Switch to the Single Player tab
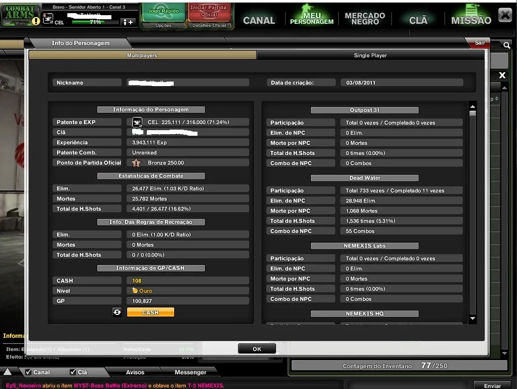This screenshot has width=517, height=389. click(370, 55)
